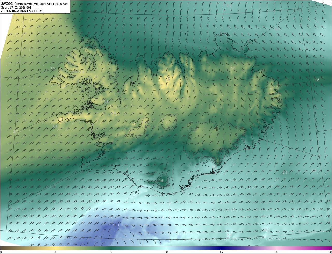Viewport: 332px width, 254px height.
Task: Click the 10.2 precipitation value label
Action: (266, 229)
